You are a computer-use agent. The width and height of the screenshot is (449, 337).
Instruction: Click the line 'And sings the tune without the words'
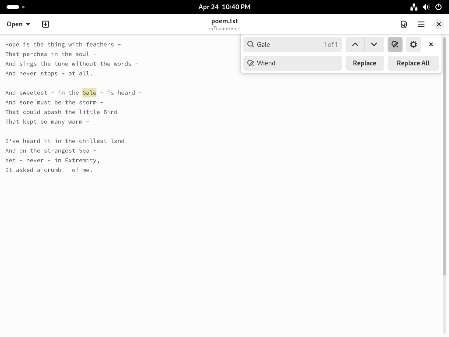click(71, 64)
